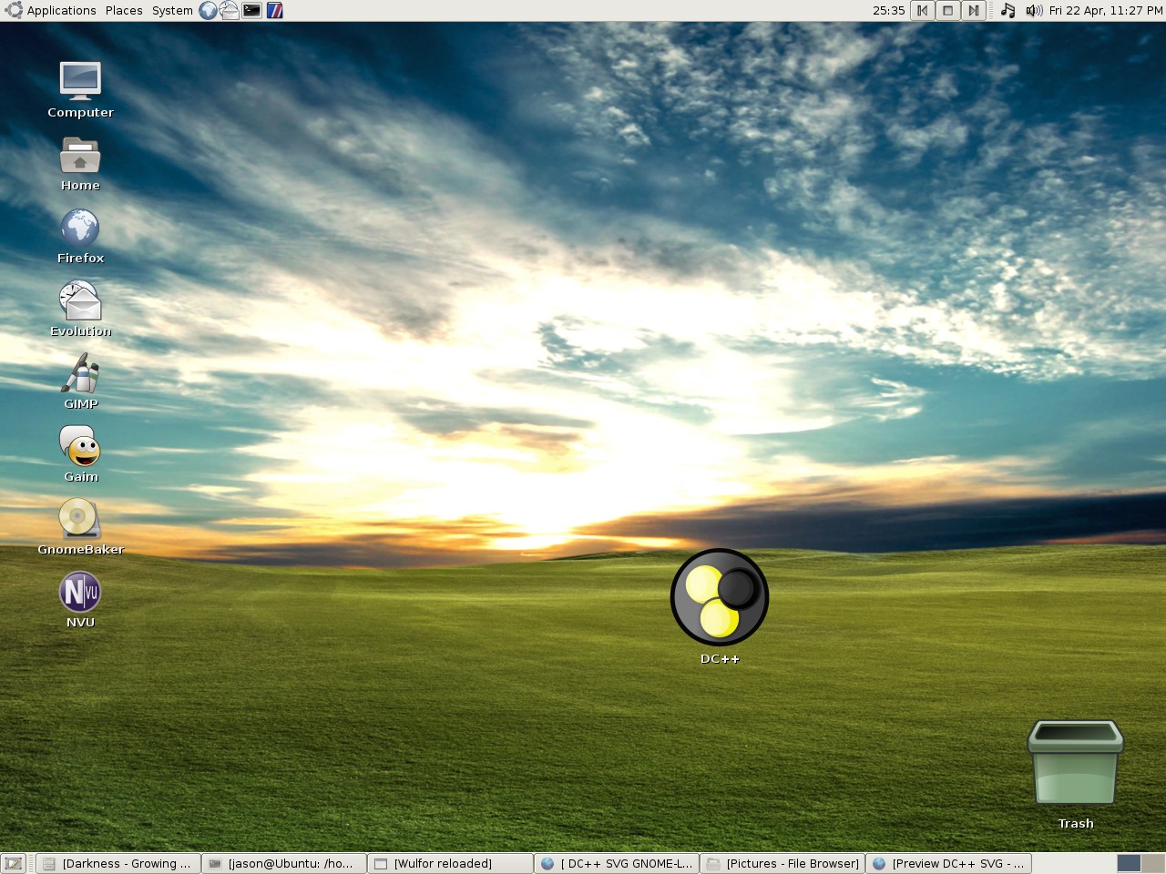Launch Evolution mail from top panel envelope icon

pyautogui.click(x=229, y=11)
